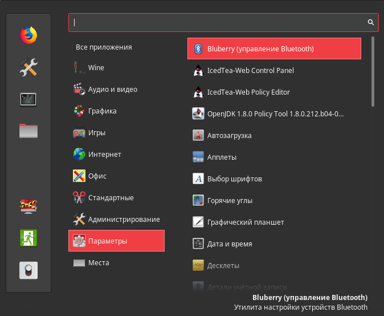Launch IcedTea-Web Policy Editor

[x=274, y=92]
